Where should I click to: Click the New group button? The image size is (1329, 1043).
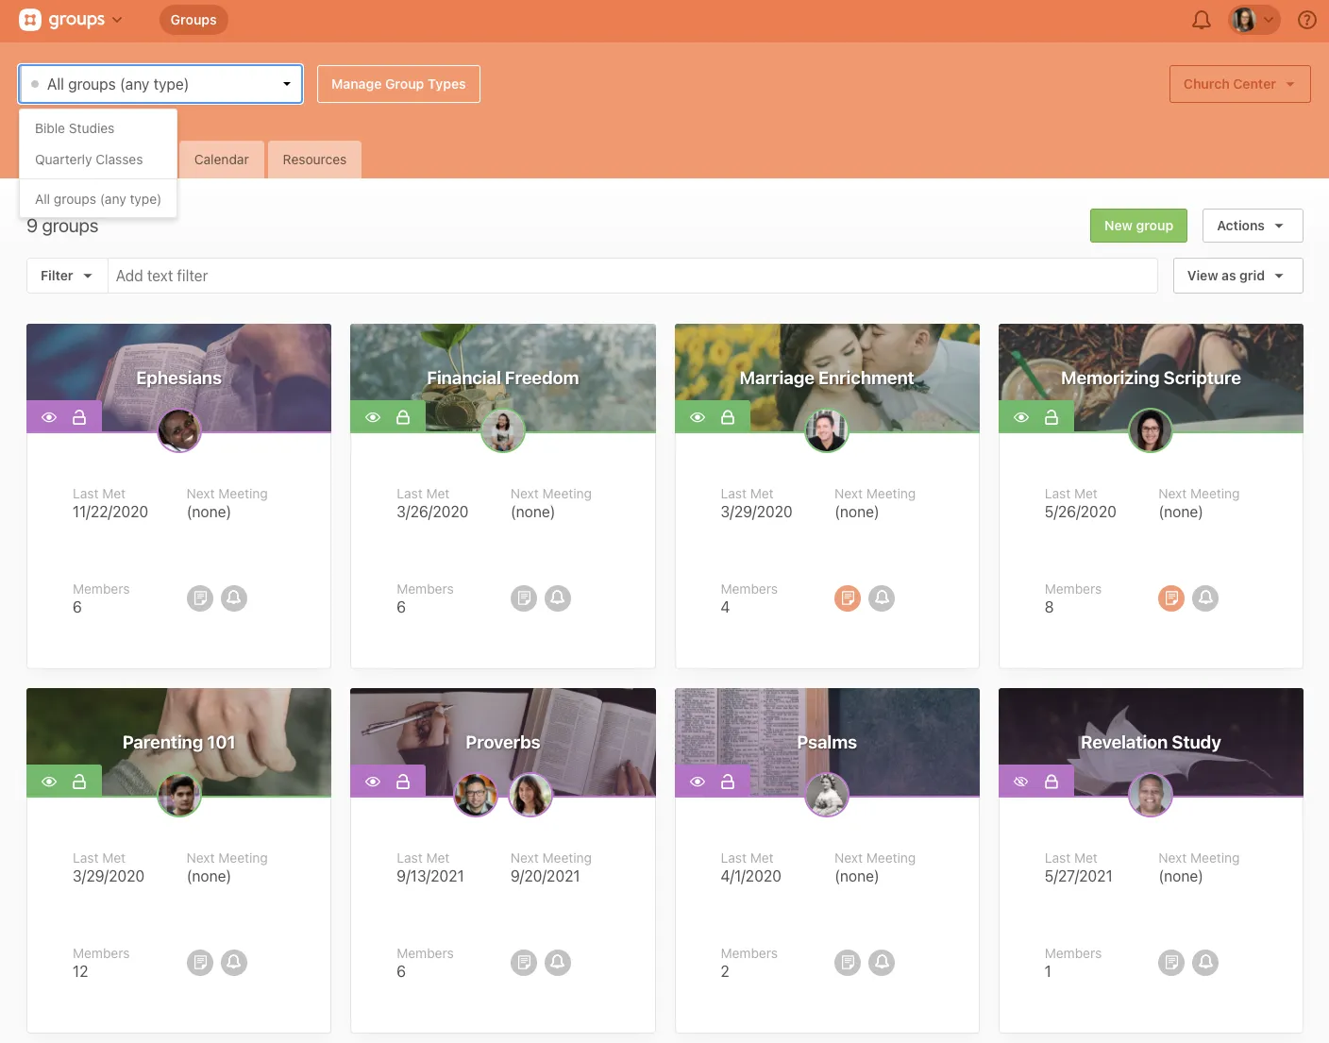coord(1137,226)
